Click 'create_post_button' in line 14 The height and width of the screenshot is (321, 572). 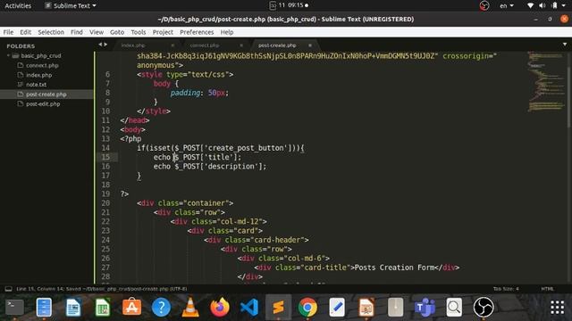point(246,148)
